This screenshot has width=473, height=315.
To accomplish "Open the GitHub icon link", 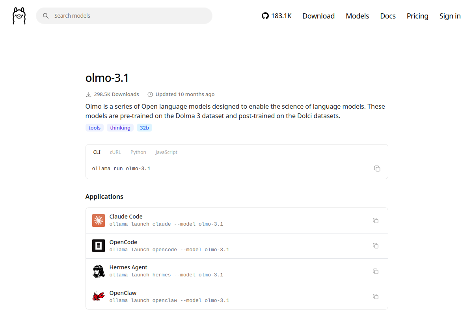I will coord(265,16).
